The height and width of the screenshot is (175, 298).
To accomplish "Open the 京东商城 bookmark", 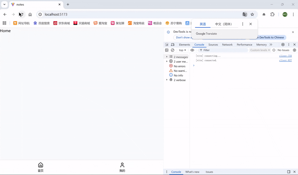I will pyautogui.click(x=62, y=23).
